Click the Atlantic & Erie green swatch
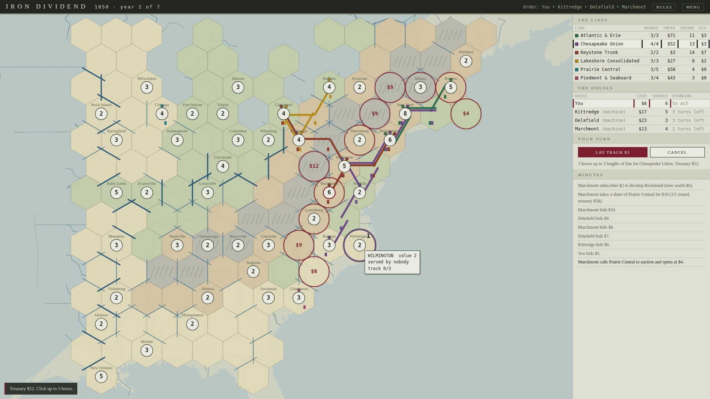Viewport: 710px width, 399px height. pos(577,35)
